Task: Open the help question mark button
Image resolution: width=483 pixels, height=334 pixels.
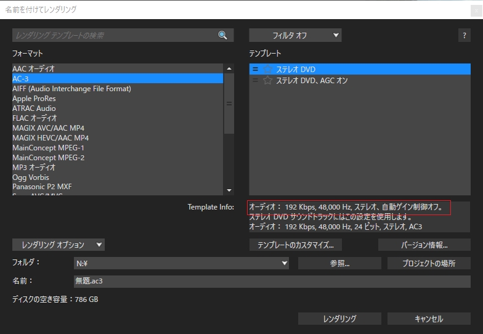Action: coord(465,36)
